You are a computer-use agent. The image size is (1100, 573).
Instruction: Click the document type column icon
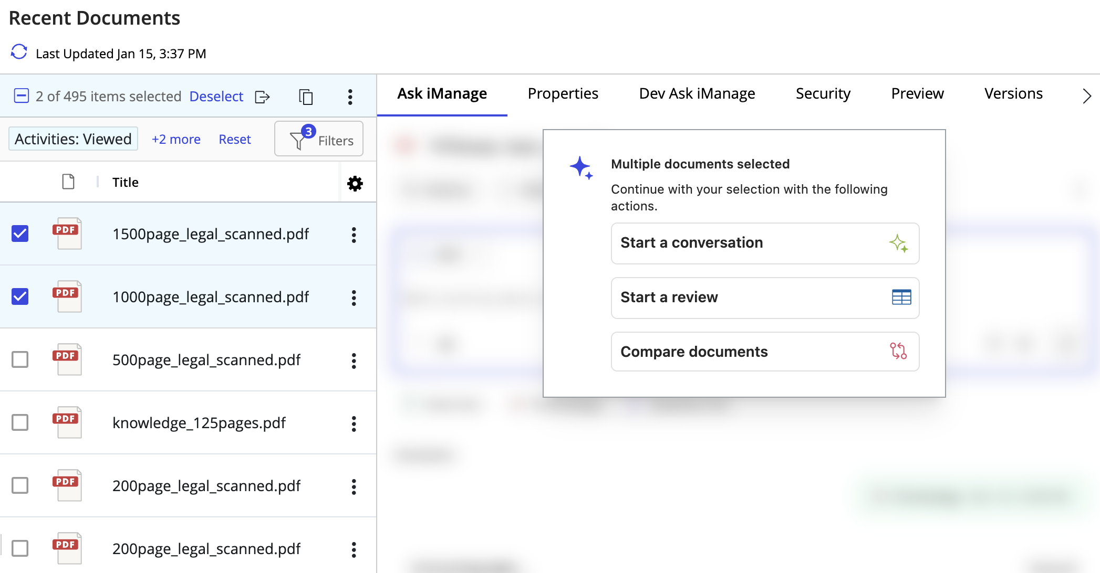point(68,182)
